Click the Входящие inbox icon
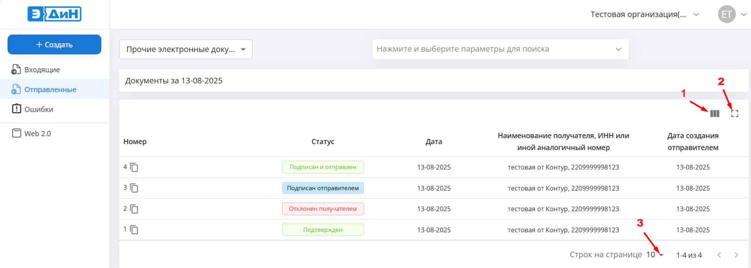Viewport: 751px width, 268px height. 16,69
